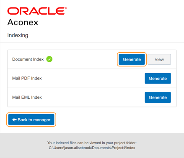Click the Indexing page heading

pyautogui.click(x=18, y=35)
